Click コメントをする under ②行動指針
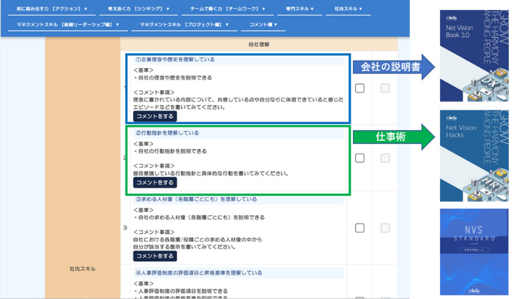Image resolution: width=532 pixels, height=299 pixels. (155, 182)
